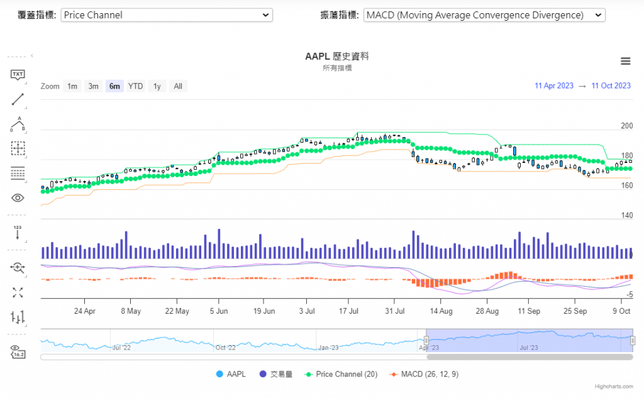The image size is (644, 398).
Task: Show All data zoom range
Action: point(178,86)
